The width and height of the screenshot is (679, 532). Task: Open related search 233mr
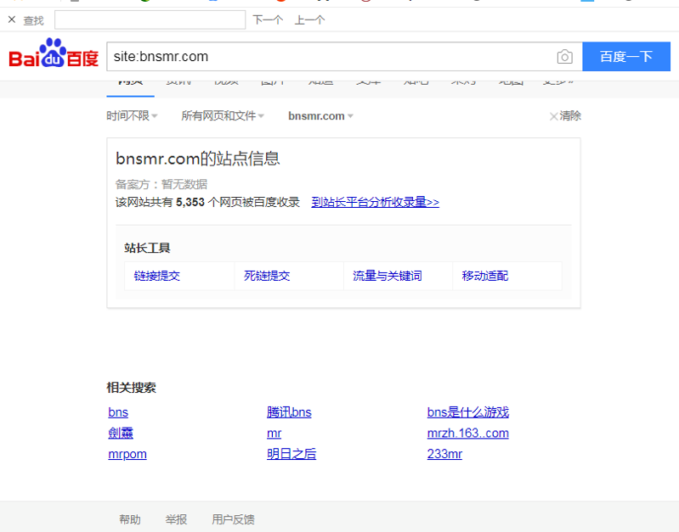point(444,454)
